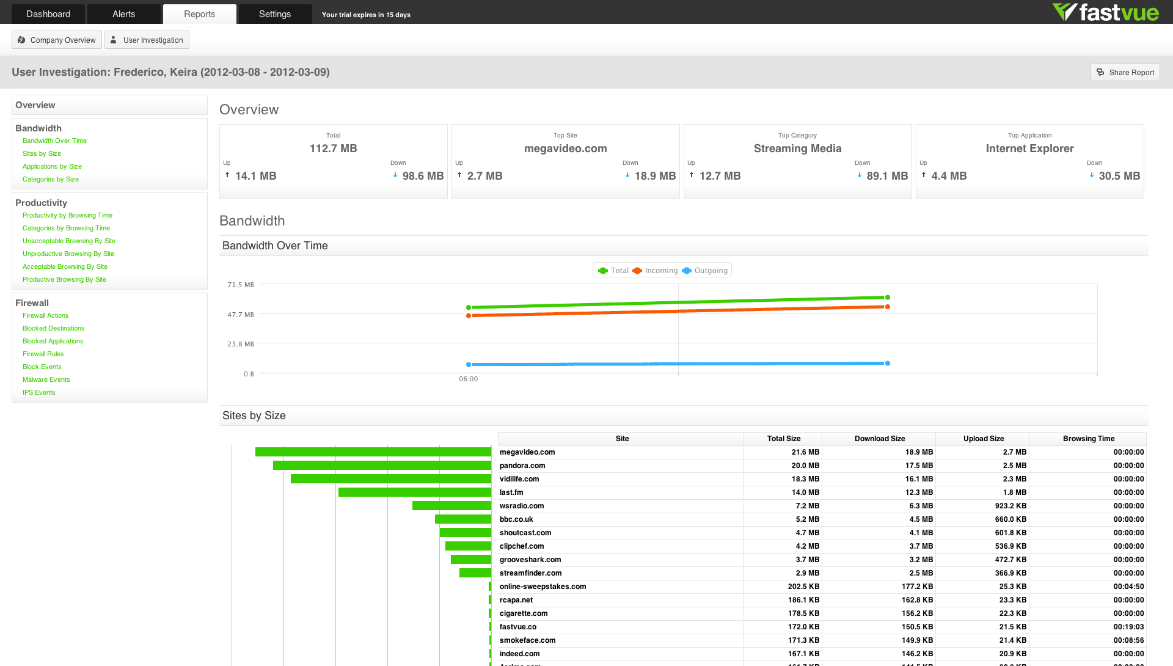Click the Top Category red upload arrow
The height and width of the screenshot is (666, 1173).
[692, 175]
